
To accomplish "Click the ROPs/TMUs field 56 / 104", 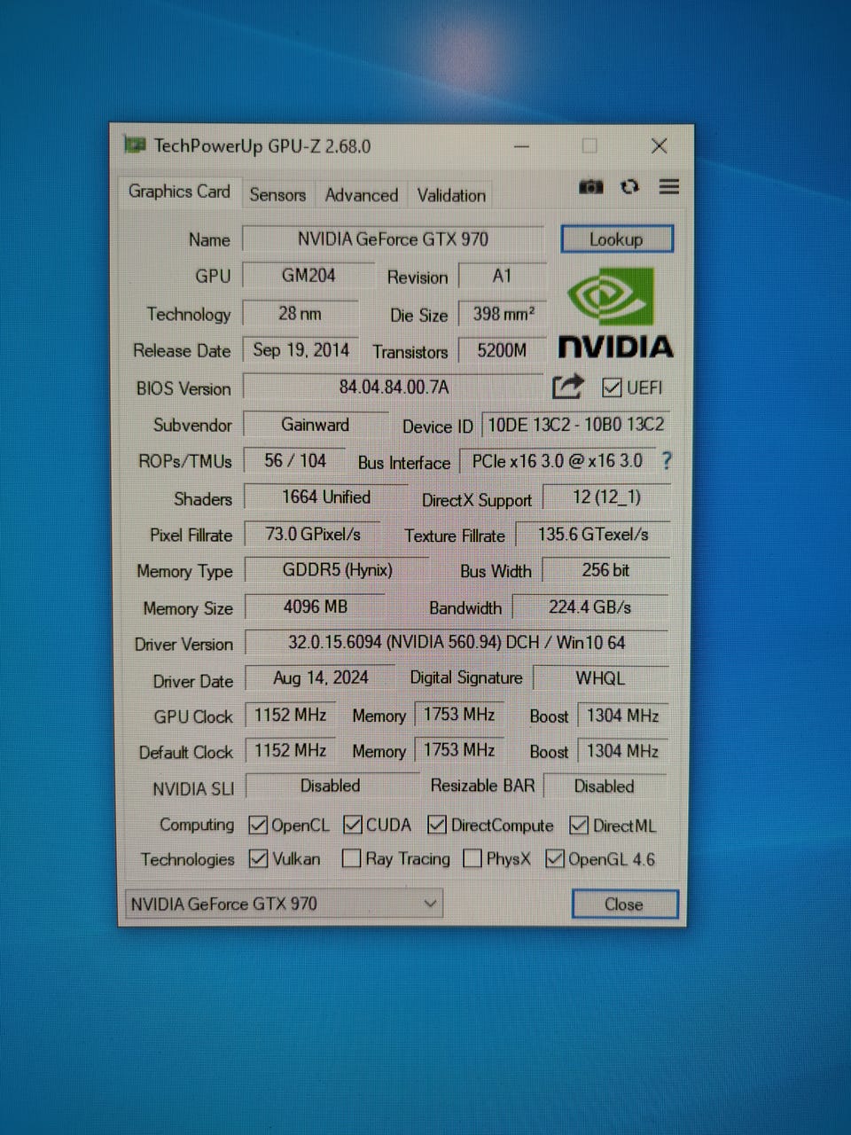I will pyautogui.click(x=295, y=460).
